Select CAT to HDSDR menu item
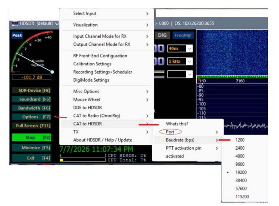This screenshot has height=206, width=279. coord(106,124)
